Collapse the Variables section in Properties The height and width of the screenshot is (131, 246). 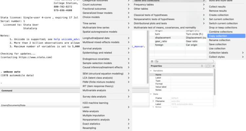[151, 71]
